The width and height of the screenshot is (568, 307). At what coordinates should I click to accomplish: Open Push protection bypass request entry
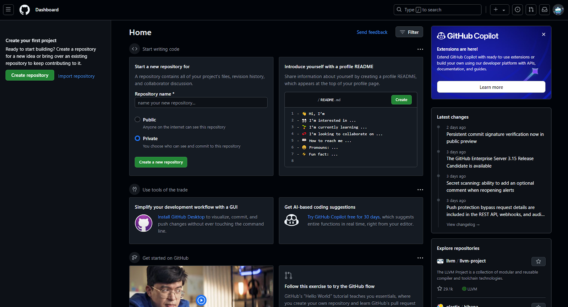coord(496,211)
